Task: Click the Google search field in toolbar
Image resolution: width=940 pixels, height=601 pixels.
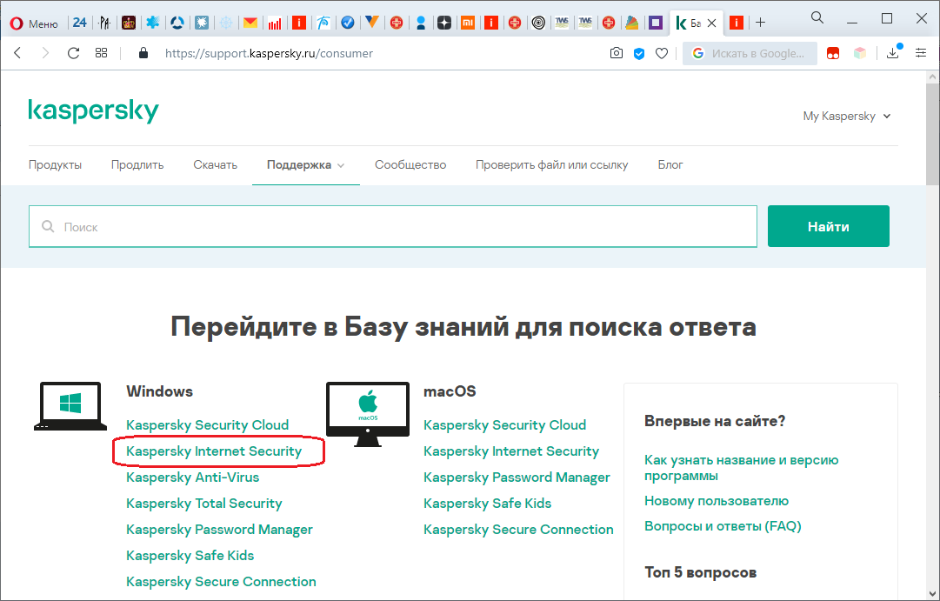Action: pyautogui.click(x=750, y=53)
